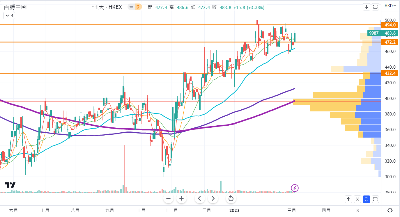
Task: Select the orange 494.0 price line label
Action: coord(390,25)
